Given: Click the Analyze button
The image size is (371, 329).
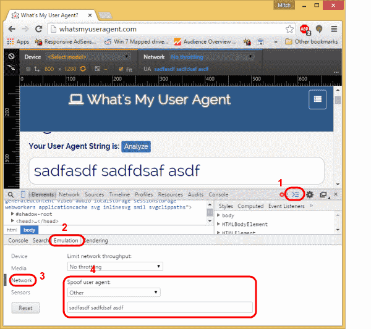Looking at the screenshot, I should pos(136,146).
